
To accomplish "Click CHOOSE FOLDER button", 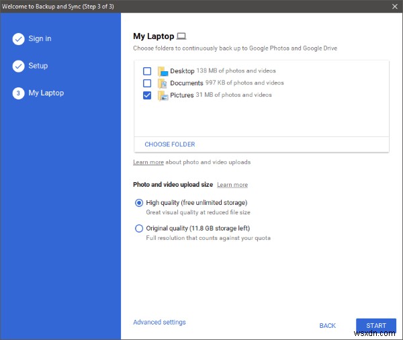I will (x=170, y=144).
